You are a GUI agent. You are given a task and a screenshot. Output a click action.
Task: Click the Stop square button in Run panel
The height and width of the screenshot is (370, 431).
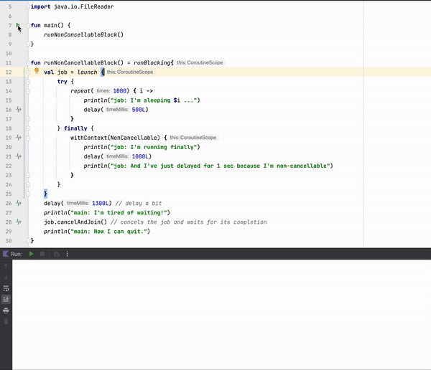point(42,254)
